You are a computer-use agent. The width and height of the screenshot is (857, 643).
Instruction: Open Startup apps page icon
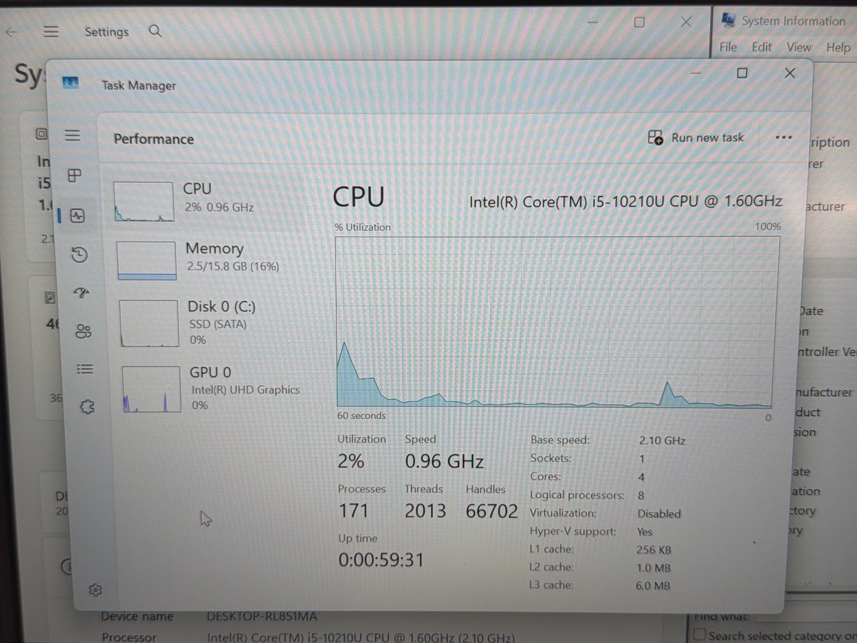click(x=81, y=293)
